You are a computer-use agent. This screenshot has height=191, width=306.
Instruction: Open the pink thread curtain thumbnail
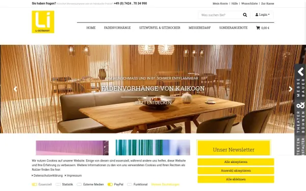[x=72, y=148]
